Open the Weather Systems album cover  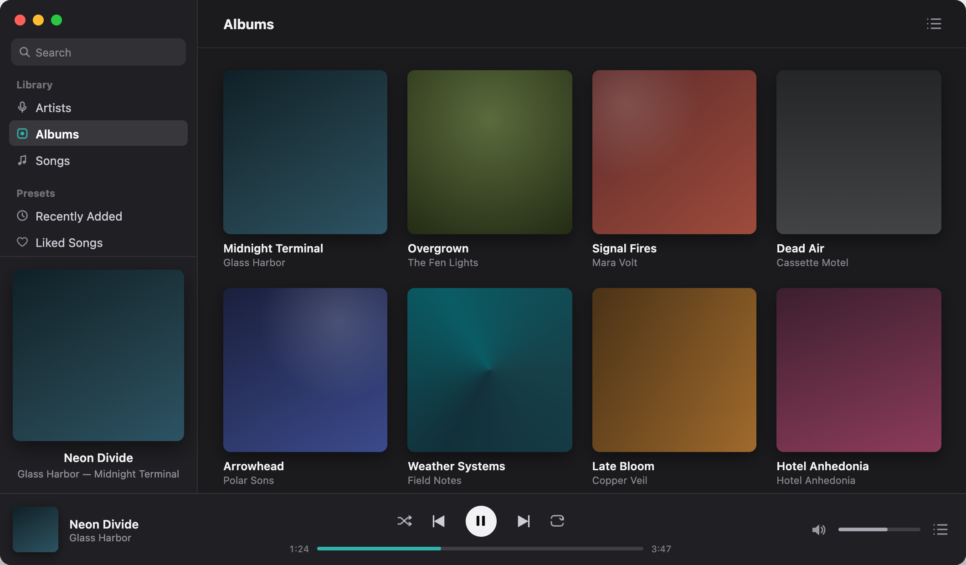pyautogui.click(x=490, y=370)
